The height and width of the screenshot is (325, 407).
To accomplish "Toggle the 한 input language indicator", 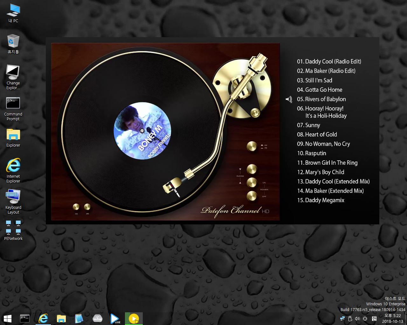I will [374, 319].
